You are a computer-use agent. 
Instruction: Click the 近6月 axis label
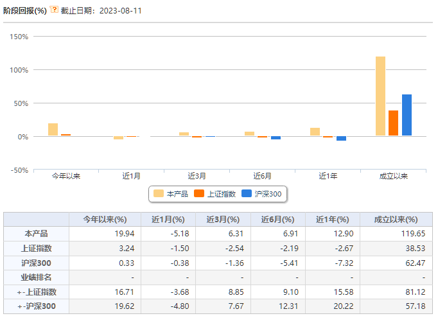click(262, 176)
